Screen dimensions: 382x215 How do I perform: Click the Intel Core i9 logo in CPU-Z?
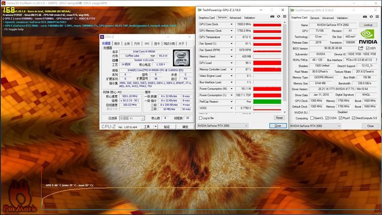[x=181, y=58]
